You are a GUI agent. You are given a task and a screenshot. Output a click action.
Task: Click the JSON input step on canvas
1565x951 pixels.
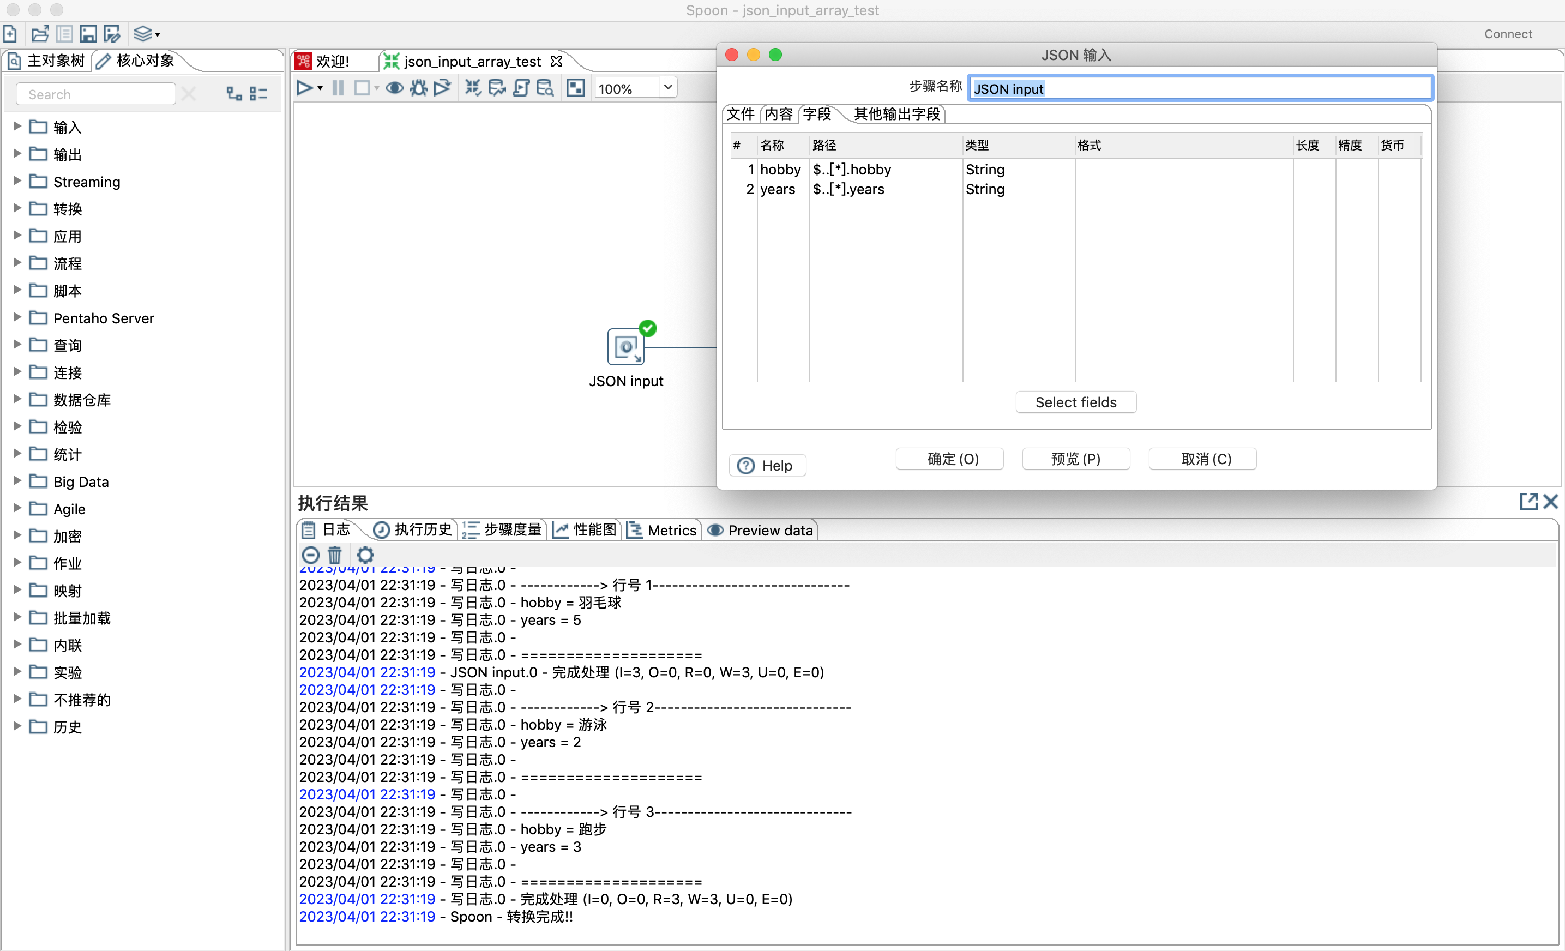pos(625,347)
